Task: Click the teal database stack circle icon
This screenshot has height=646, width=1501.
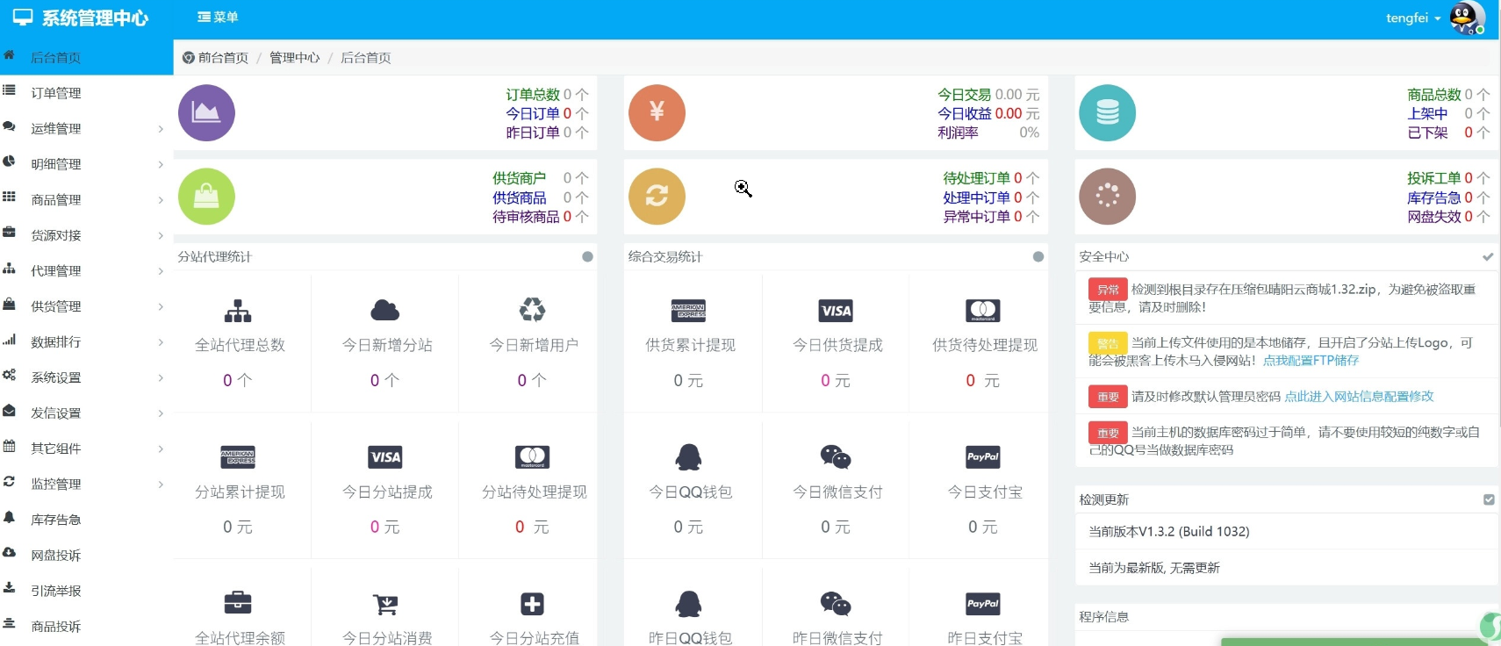Action: tap(1107, 112)
